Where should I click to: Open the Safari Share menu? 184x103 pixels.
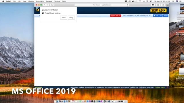(158, 5)
